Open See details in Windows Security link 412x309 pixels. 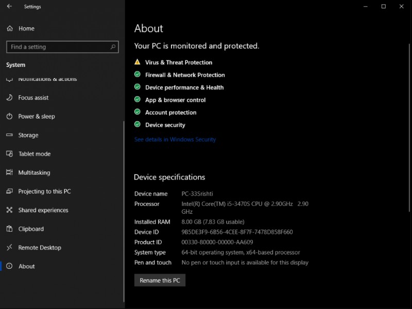[x=175, y=139]
